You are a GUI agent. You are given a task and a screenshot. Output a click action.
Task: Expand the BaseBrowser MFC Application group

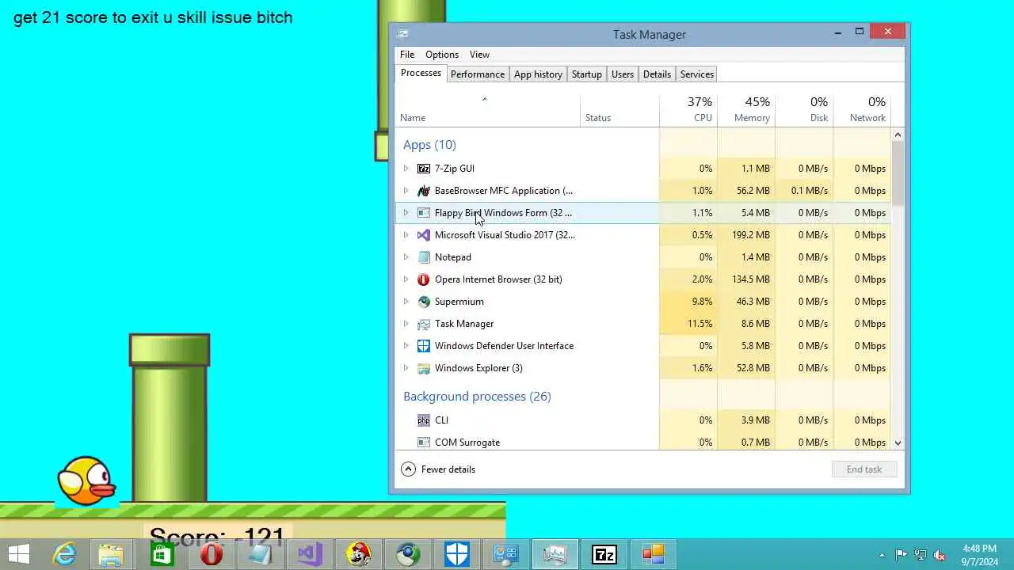pos(406,191)
